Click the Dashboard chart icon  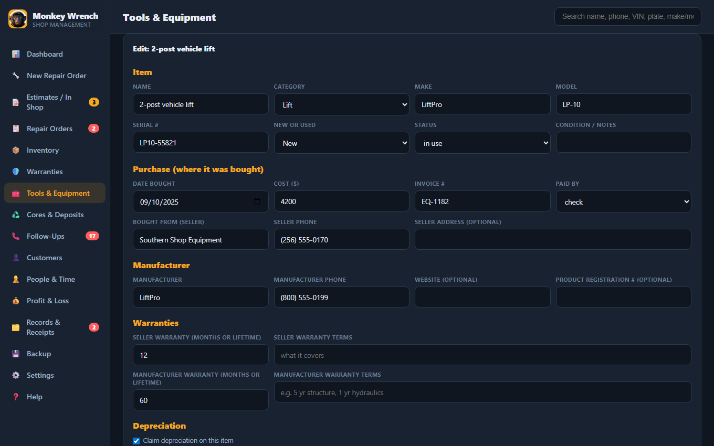[x=16, y=54]
